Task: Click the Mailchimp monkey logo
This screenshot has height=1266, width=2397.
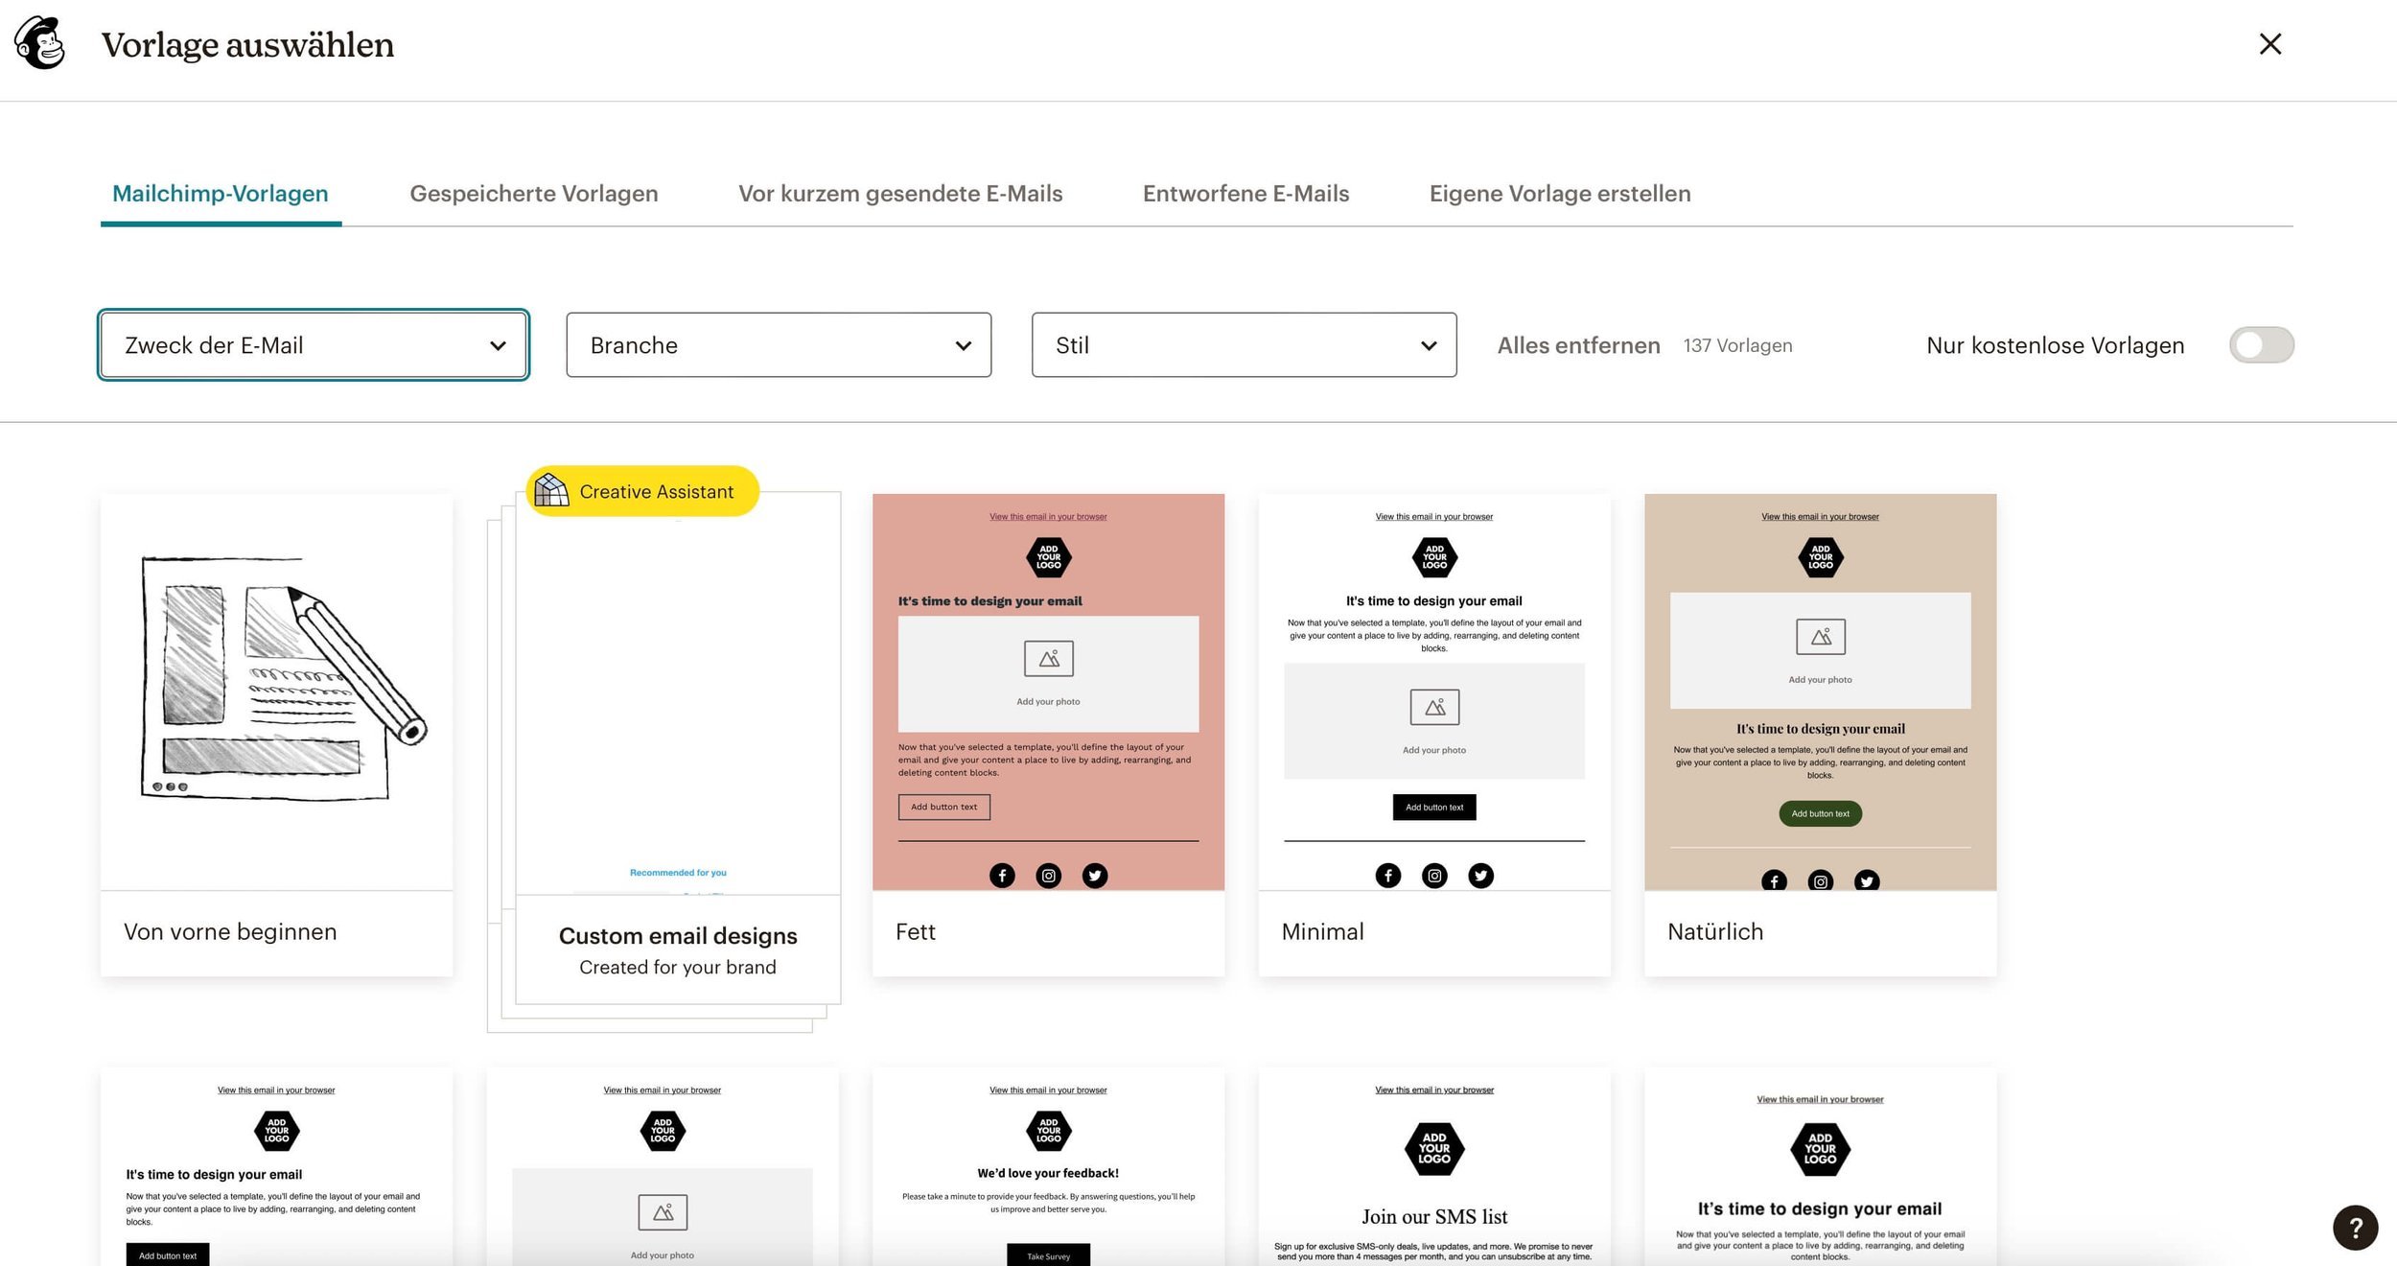Action: 39,43
